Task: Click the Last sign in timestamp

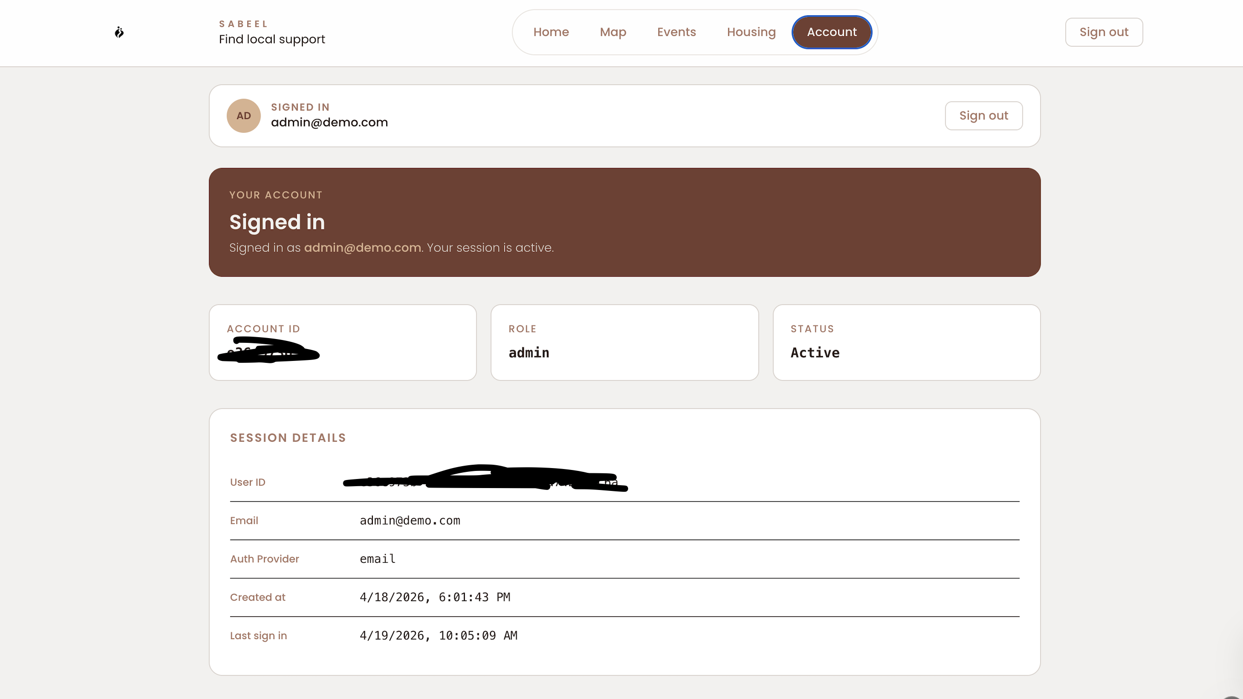Action: coord(438,635)
